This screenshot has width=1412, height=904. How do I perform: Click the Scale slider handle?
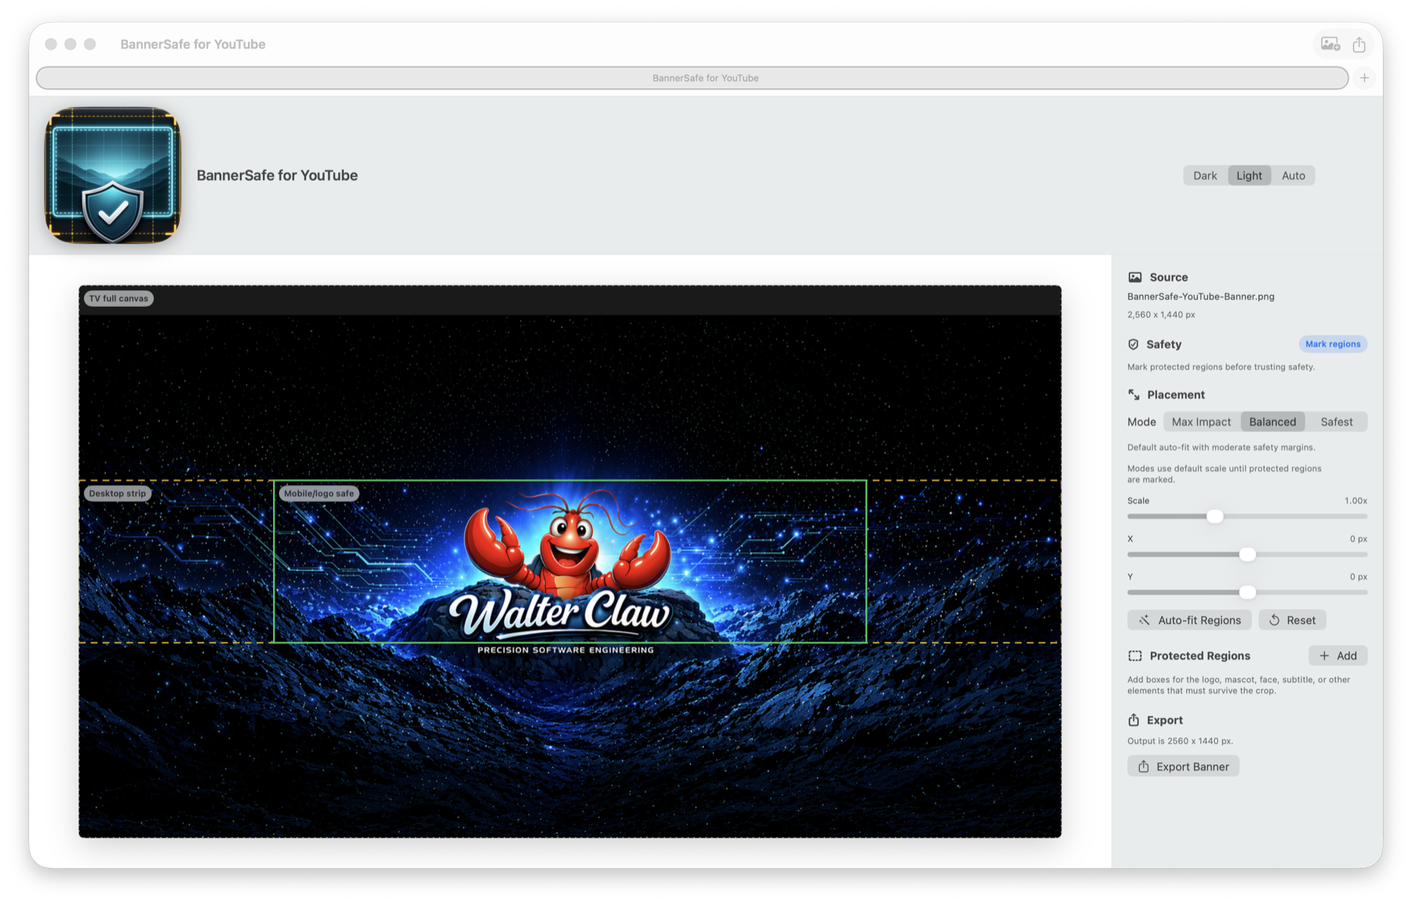pos(1214,516)
